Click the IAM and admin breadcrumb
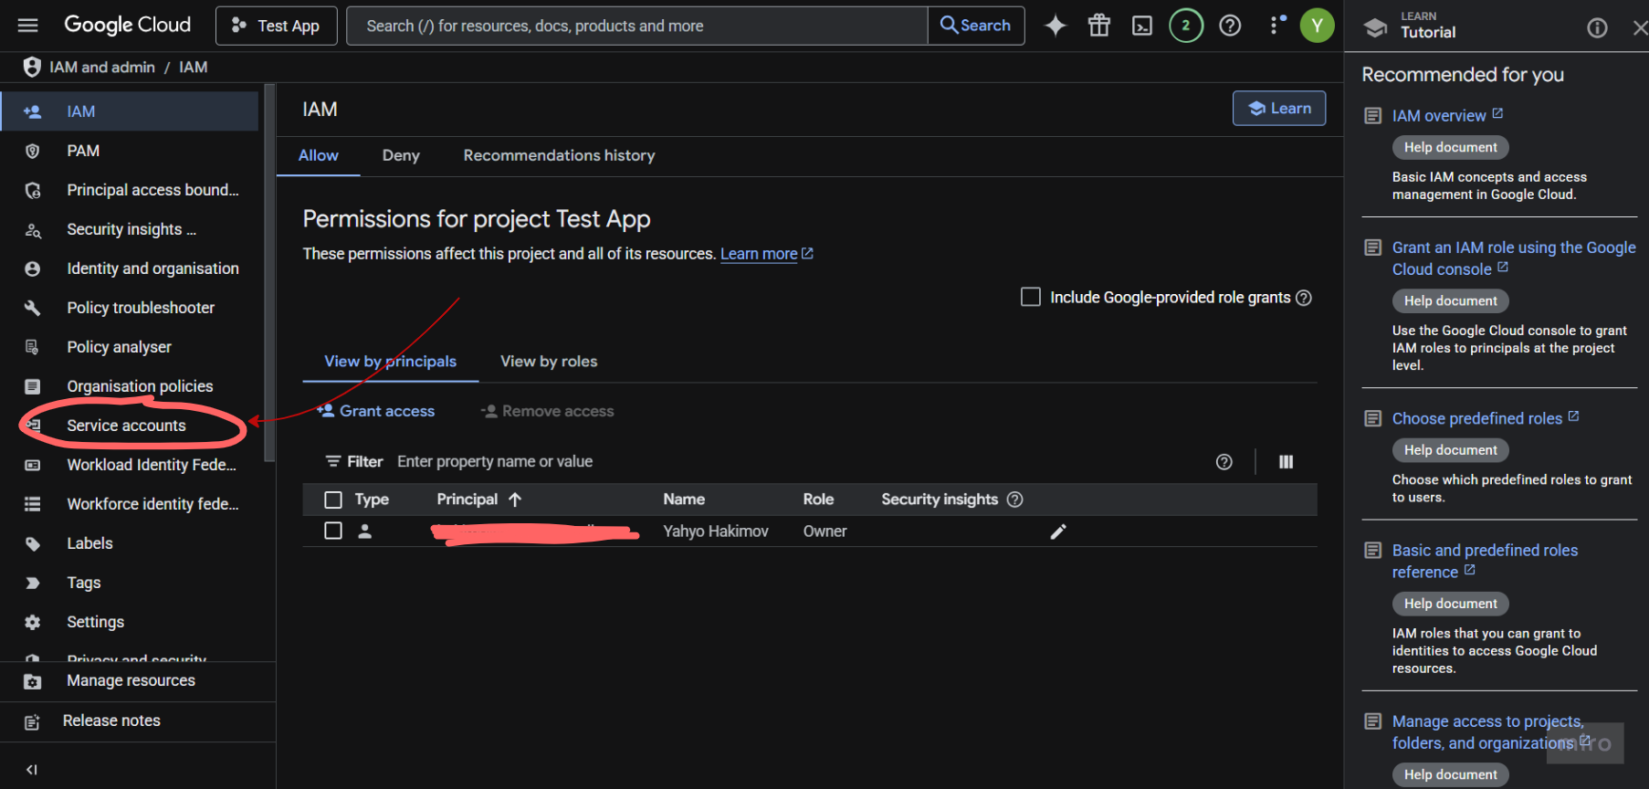The height and width of the screenshot is (789, 1649). pos(102,68)
